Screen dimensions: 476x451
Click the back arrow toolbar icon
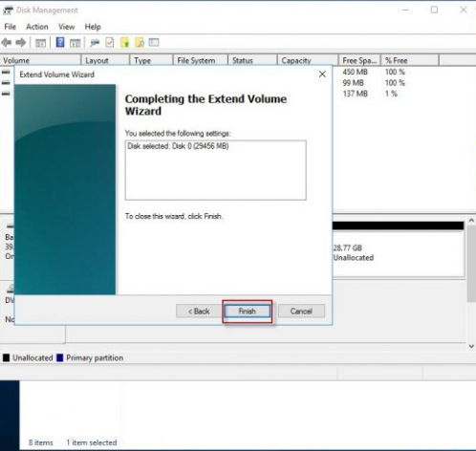pyautogui.click(x=7, y=42)
